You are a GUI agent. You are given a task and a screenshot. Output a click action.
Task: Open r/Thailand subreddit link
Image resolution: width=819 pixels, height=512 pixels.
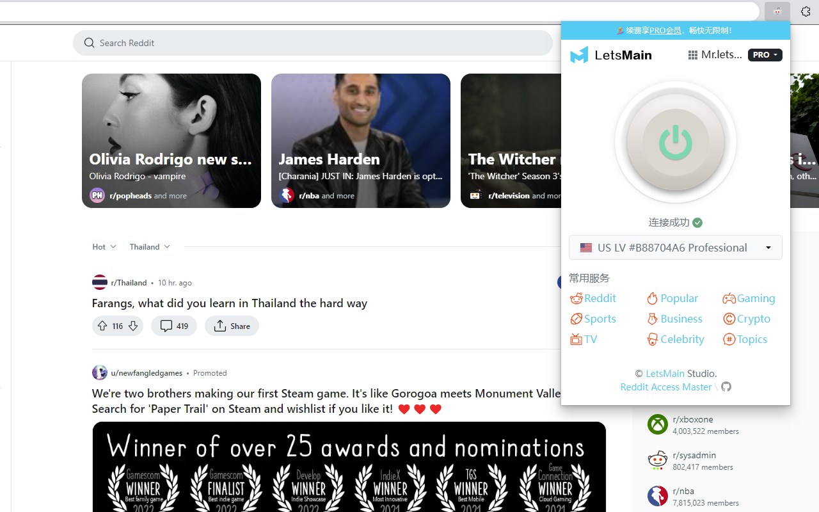(129, 283)
